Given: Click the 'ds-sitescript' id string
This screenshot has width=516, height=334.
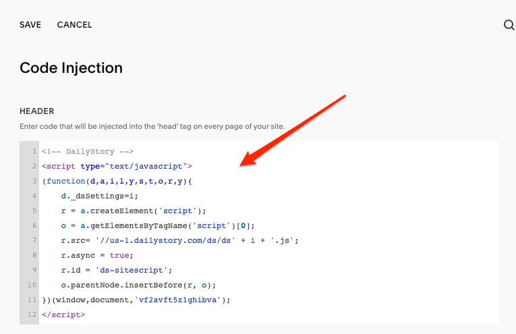Looking at the screenshot, I should [132, 270].
